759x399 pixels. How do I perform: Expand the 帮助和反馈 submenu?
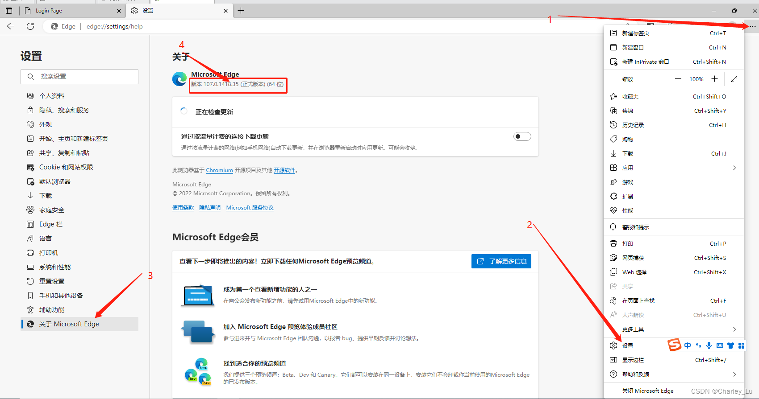coord(674,374)
